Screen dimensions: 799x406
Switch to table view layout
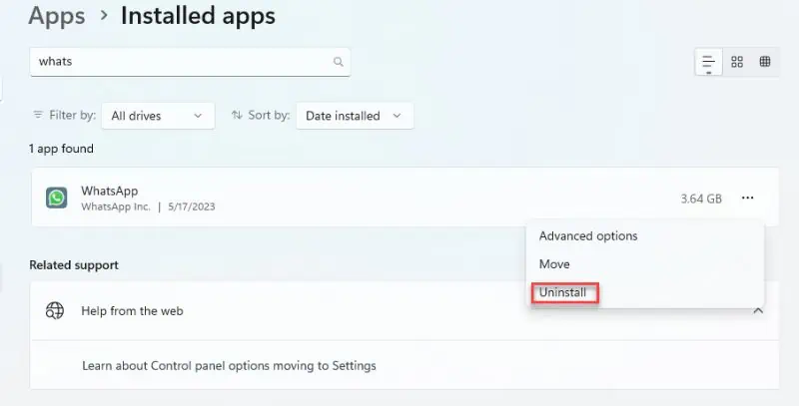pyautogui.click(x=765, y=62)
